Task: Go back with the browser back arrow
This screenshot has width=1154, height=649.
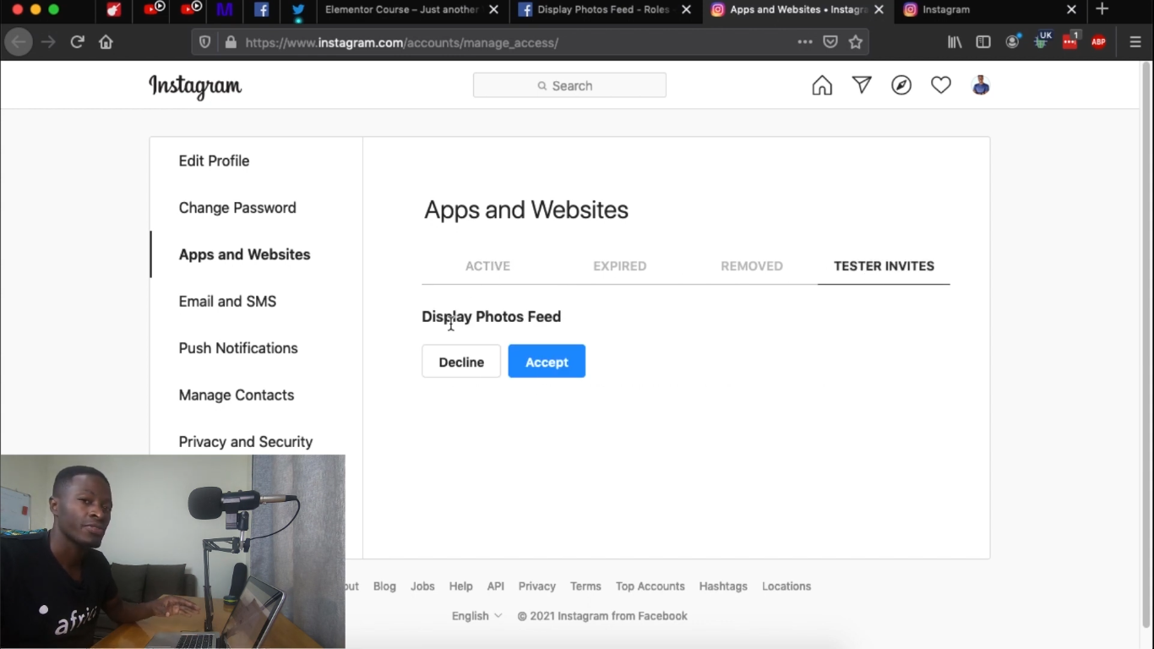Action: pos(19,41)
